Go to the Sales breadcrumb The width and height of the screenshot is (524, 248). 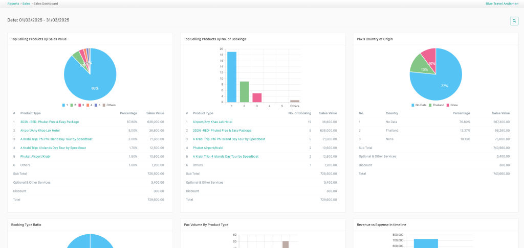coord(26,4)
